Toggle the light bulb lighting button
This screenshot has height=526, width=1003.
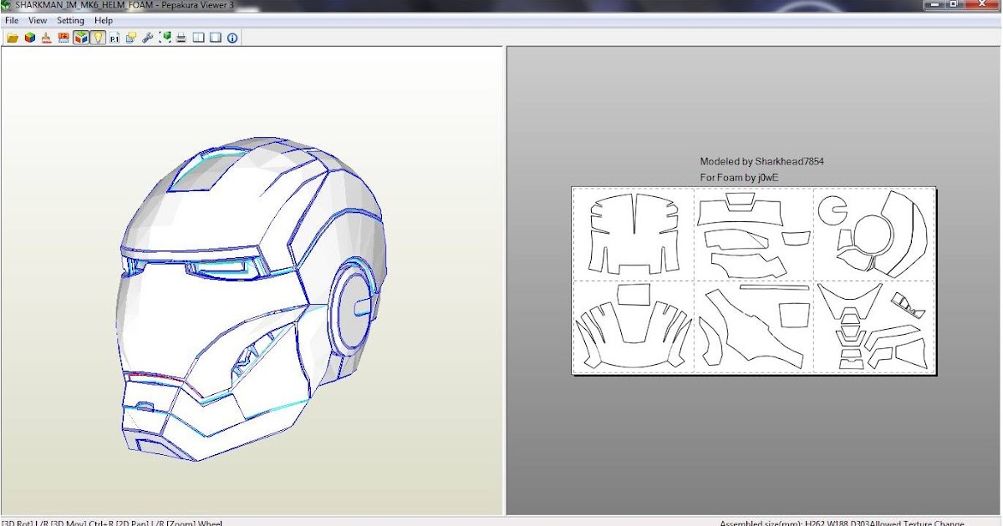pos(98,38)
